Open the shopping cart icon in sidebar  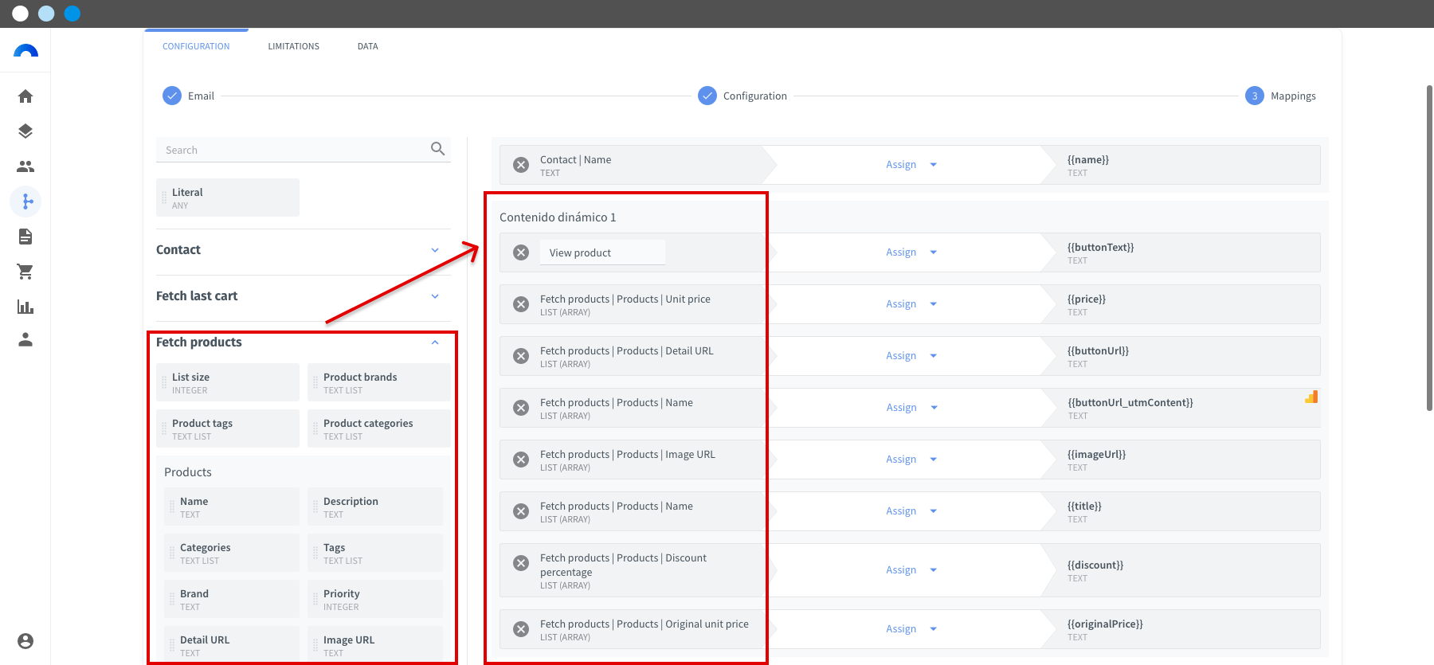click(x=25, y=272)
